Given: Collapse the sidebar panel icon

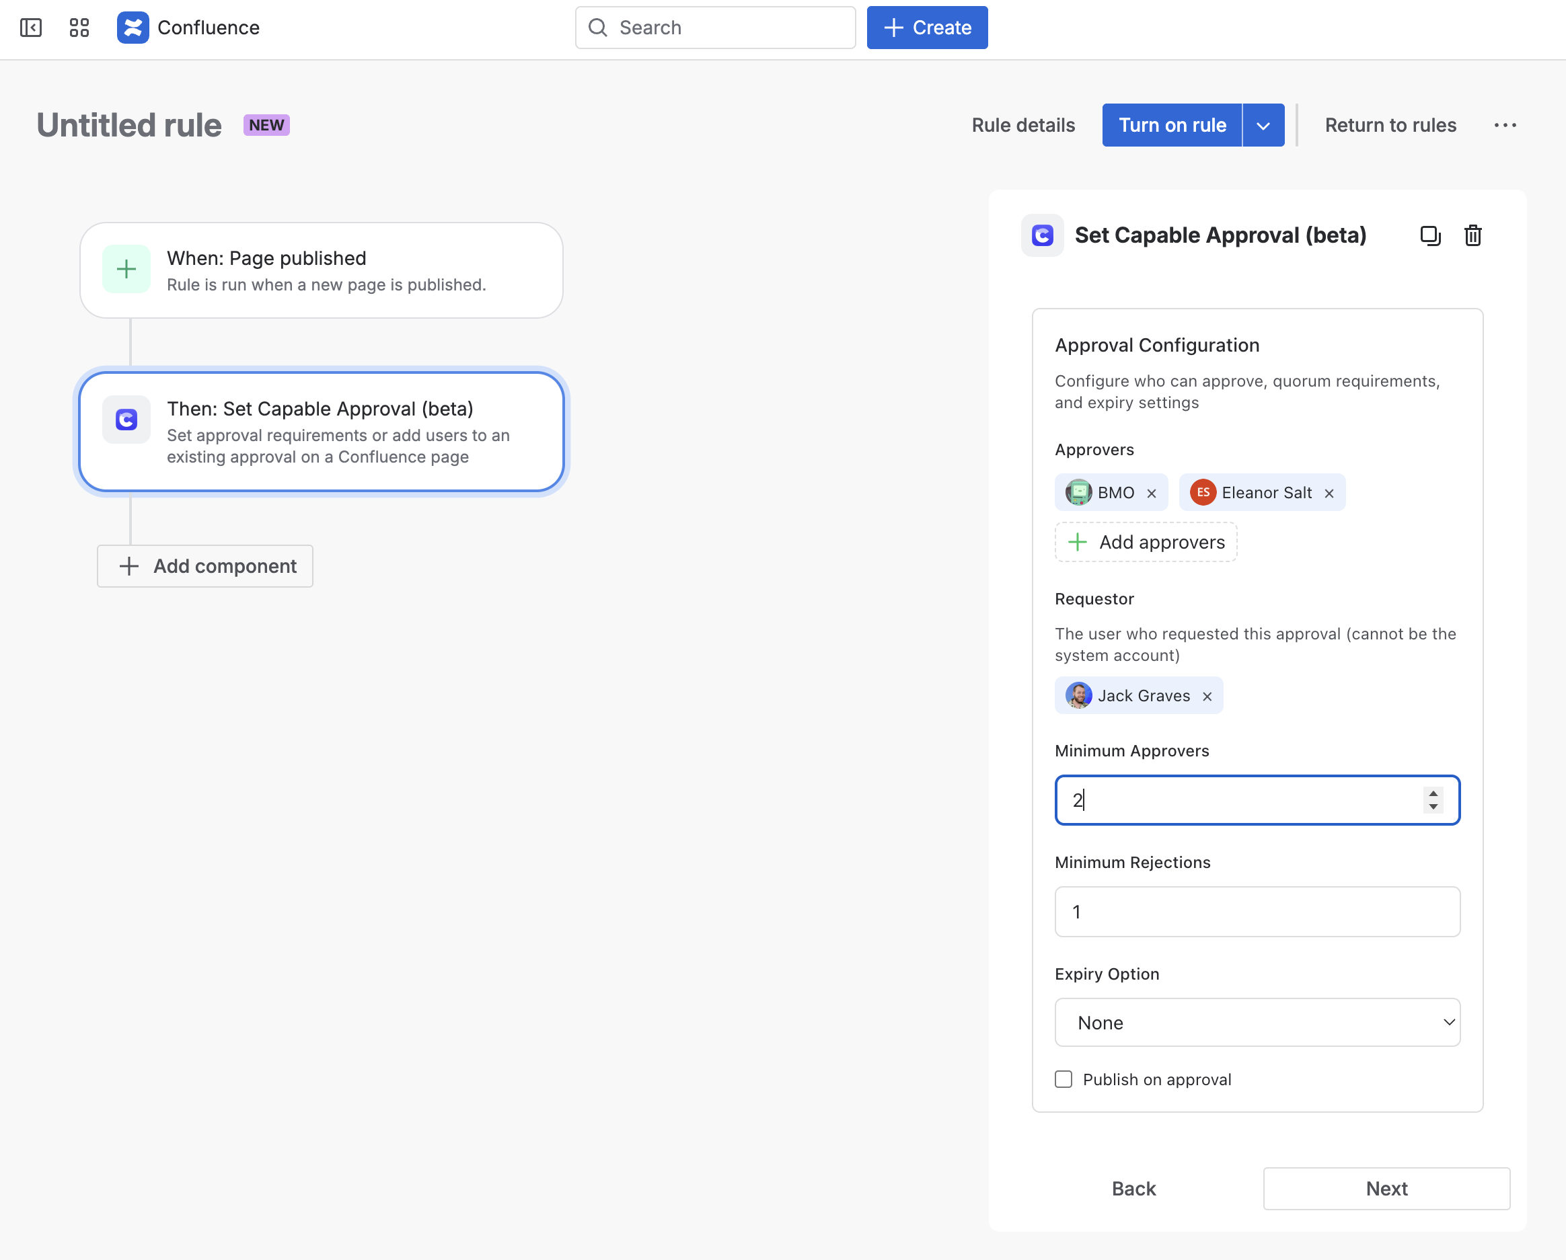Looking at the screenshot, I should click(x=30, y=28).
